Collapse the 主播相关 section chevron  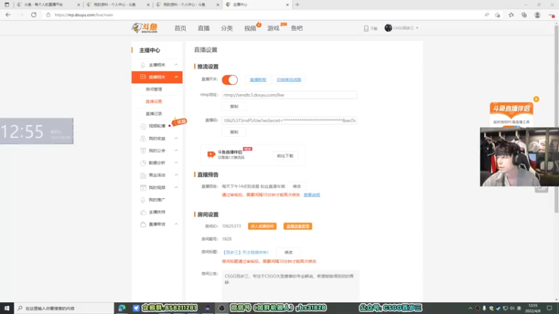point(176,65)
